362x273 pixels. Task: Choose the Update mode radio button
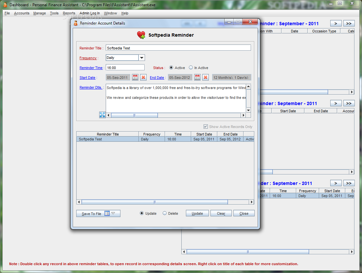(x=142, y=213)
